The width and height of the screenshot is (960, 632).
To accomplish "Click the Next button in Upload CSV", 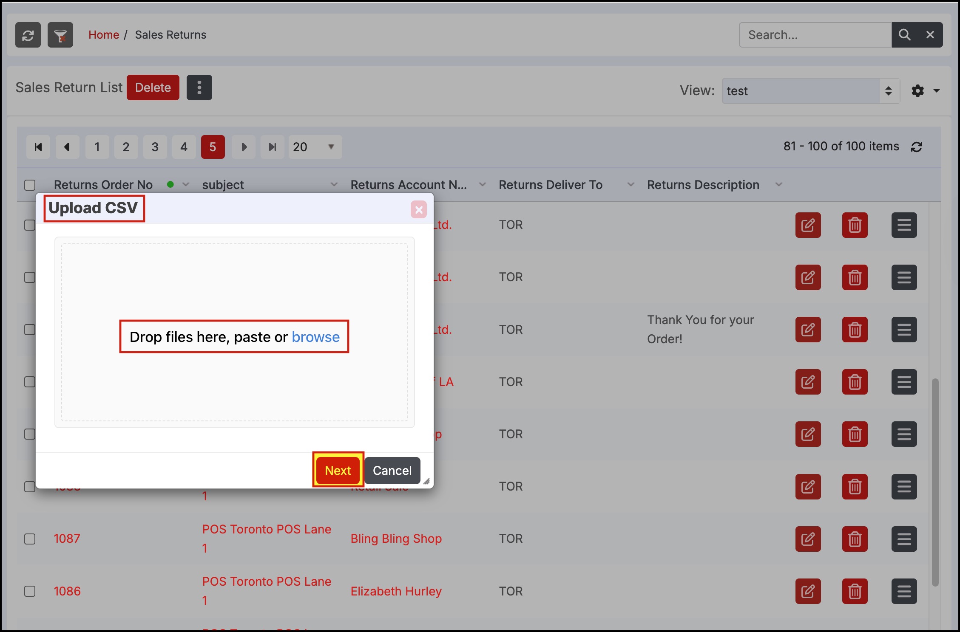I will pyautogui.click(x=338, y=470).
